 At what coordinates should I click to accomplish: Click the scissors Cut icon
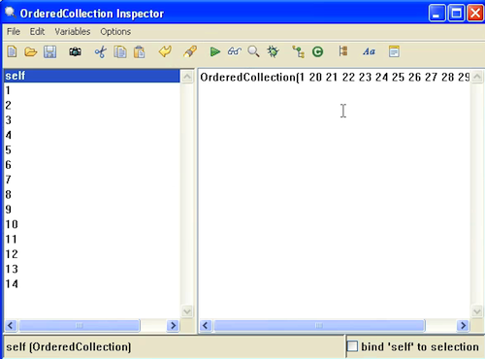click(101, 51)
